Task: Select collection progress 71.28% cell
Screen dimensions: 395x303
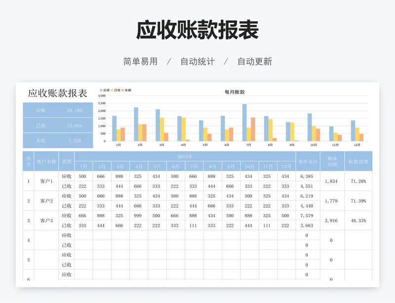Action: tap(358, 181)
